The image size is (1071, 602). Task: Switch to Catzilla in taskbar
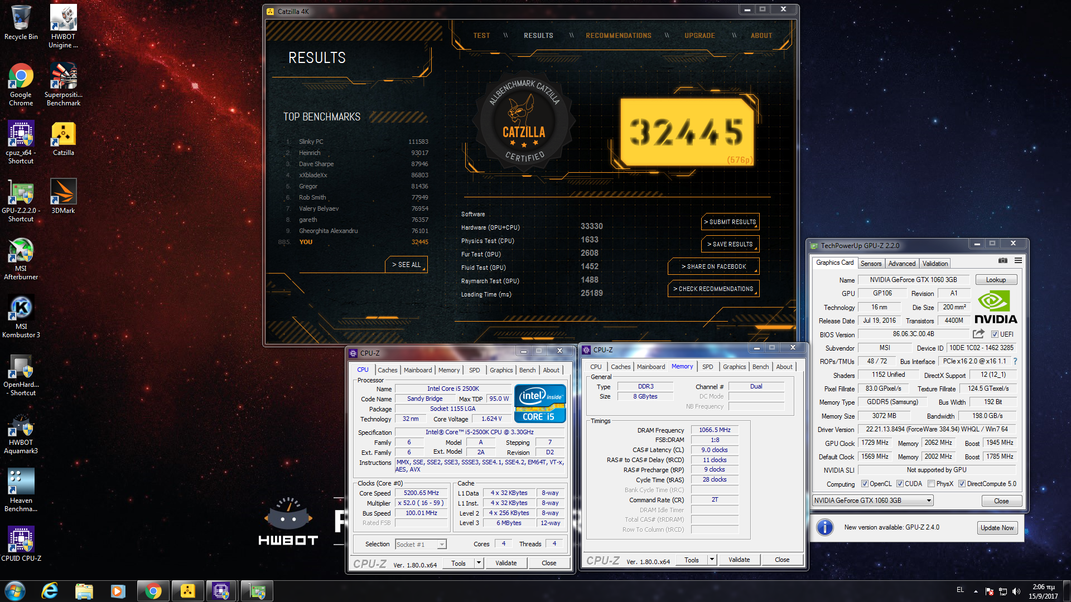pos(187,591)
